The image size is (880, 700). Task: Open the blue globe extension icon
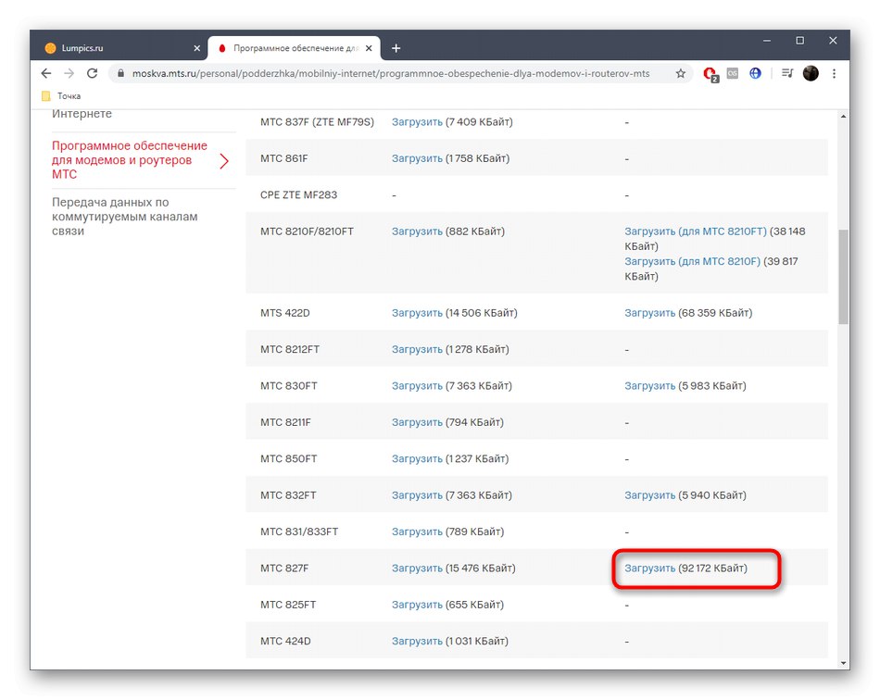coord(755,73)
